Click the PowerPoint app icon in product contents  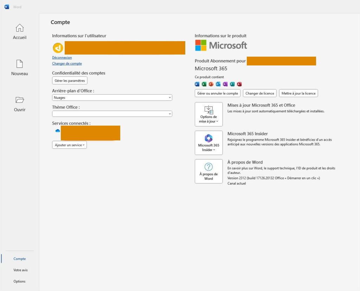click(x=211, y=84)
